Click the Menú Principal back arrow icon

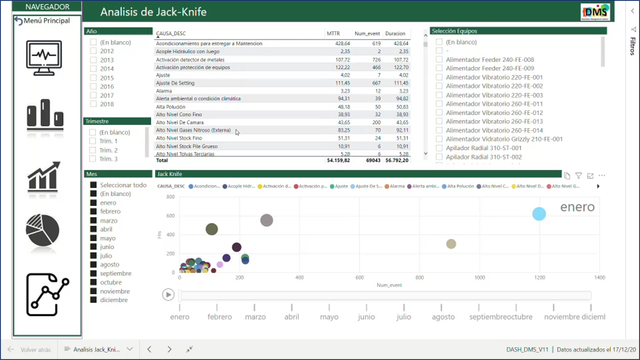coord(18,21)
